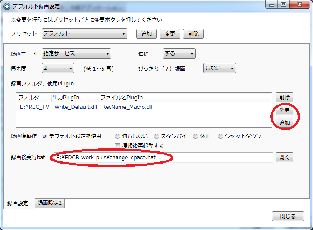Switch to the 録画設定1 tab

coord(19,204)
